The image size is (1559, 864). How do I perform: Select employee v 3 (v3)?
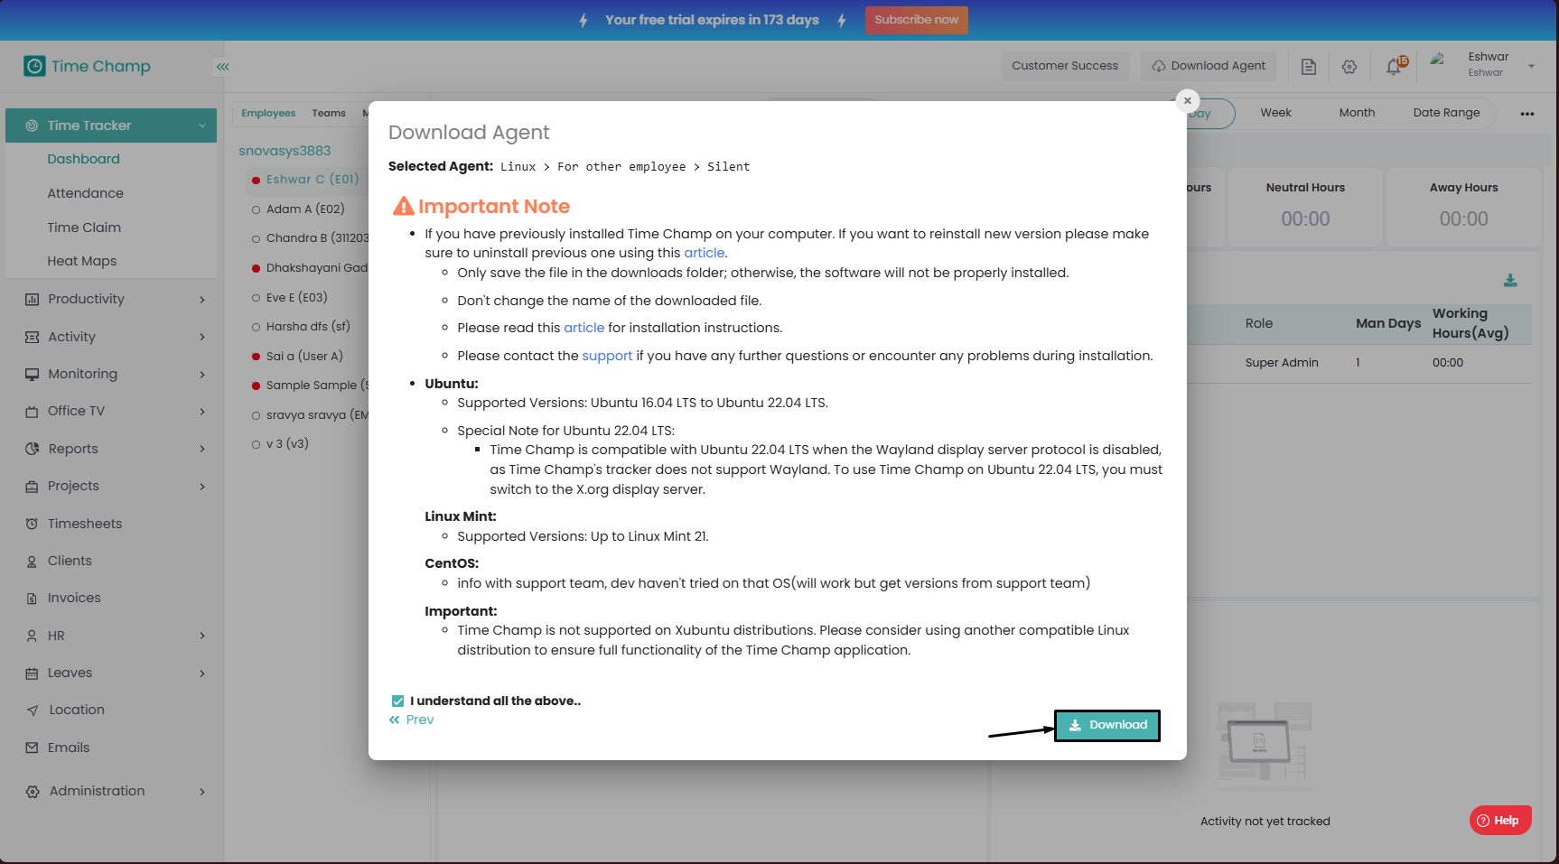click(x=286, y=444)
